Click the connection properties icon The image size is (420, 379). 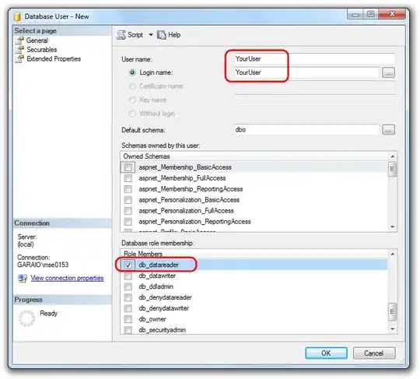(x=23, y=279)
